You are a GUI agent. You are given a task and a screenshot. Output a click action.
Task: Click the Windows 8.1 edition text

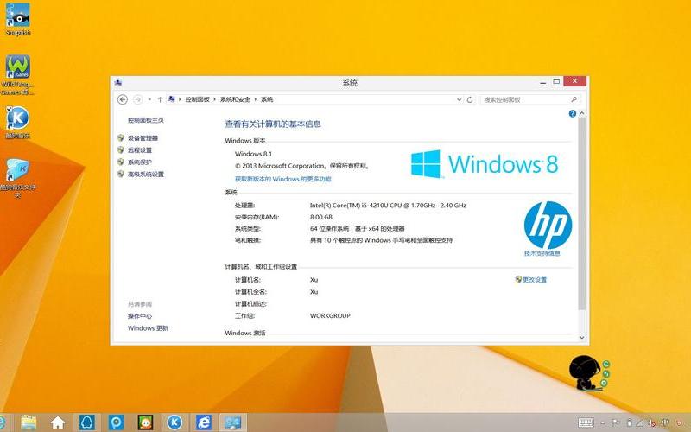(253, 154)
